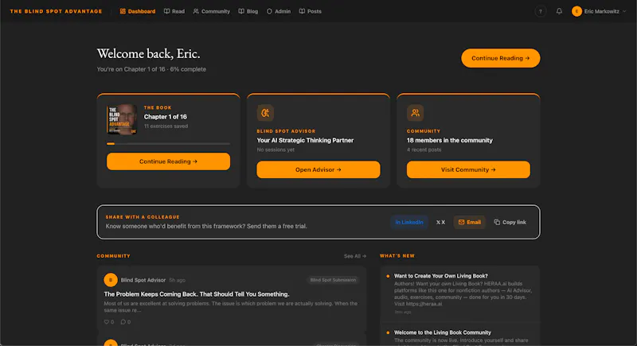Click the Copy link button
Image resolution: width=637 pixels, height=346 pixels.
(x=510, y=222)
